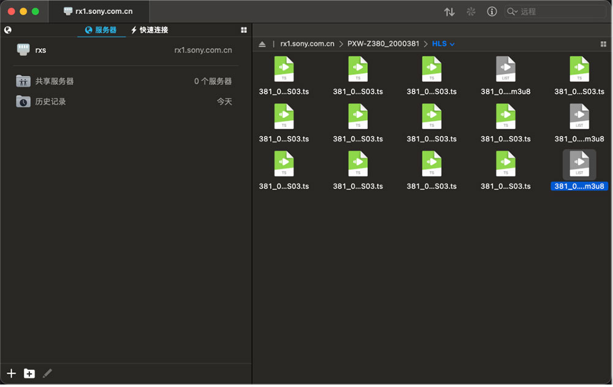
Task: Switch to the 快速连接 tab
Action: click(150, 30)
